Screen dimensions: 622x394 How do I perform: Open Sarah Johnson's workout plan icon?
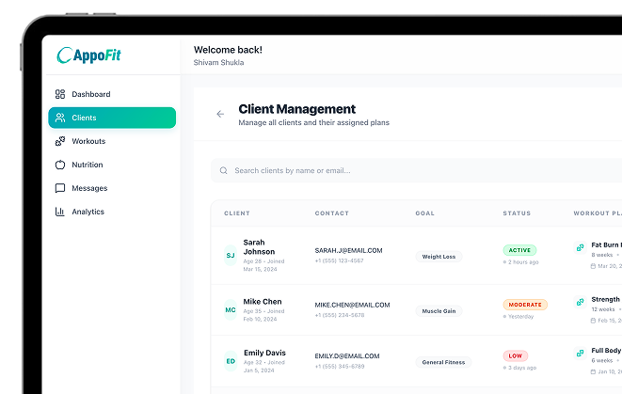click(x=580, y=248)
